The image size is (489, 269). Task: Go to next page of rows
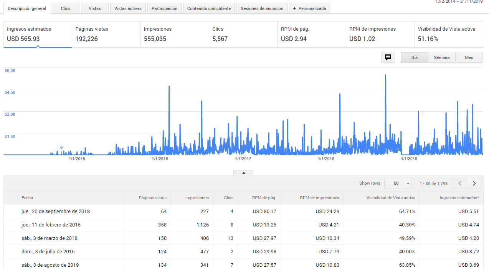474,184
